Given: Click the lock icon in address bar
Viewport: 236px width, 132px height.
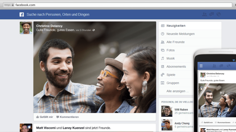Looking at the screenshot, I should (13, 5).
